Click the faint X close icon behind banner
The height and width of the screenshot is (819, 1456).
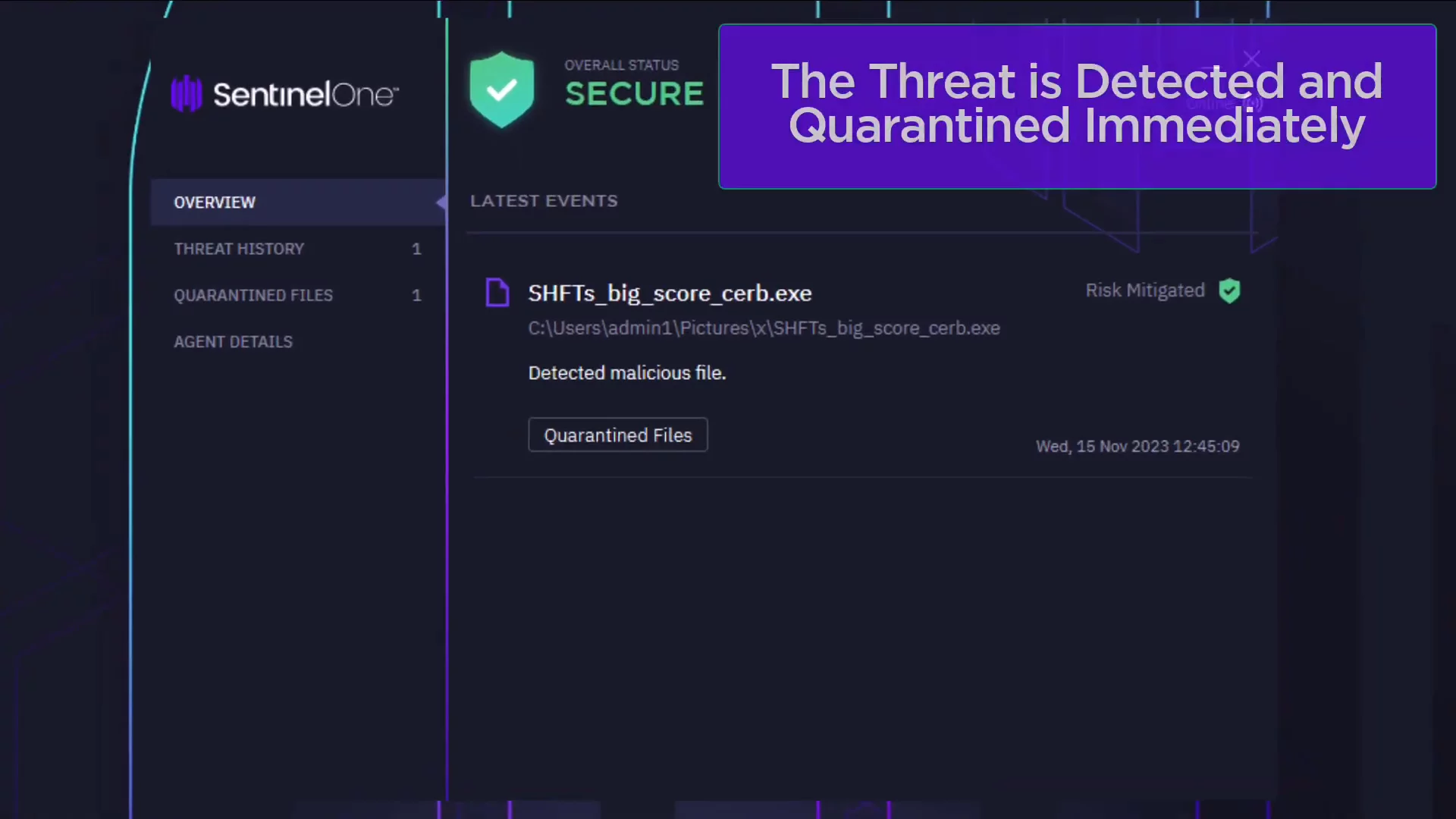click(x=1252, y=59)
